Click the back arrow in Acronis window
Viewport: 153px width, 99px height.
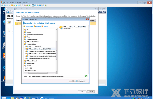pos(8,12)
